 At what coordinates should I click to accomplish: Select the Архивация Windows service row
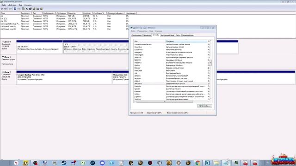[172, 60]
